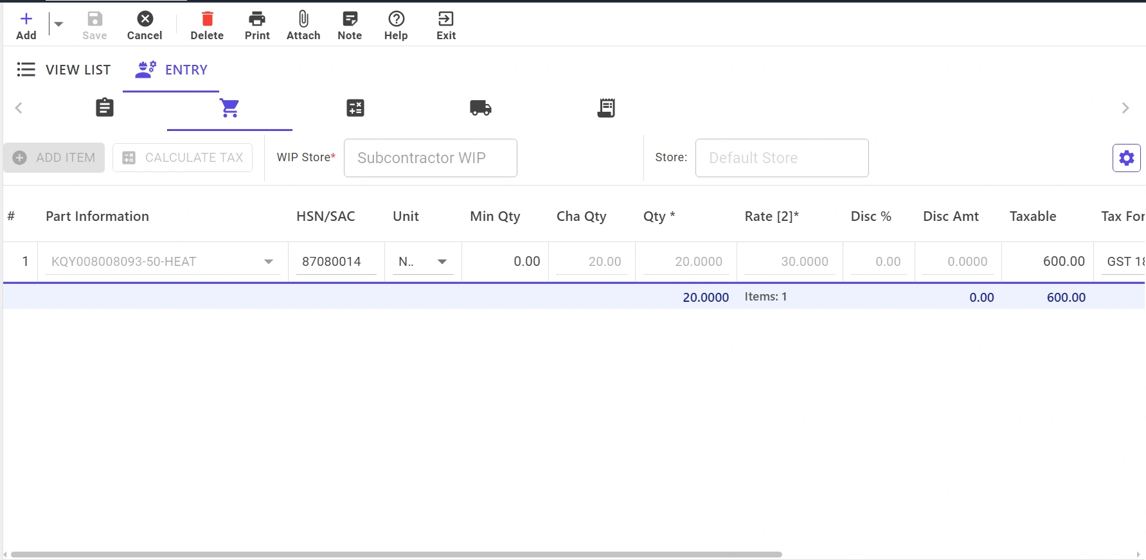Click the Qty field showing 20.0000

tap(686, 261)
